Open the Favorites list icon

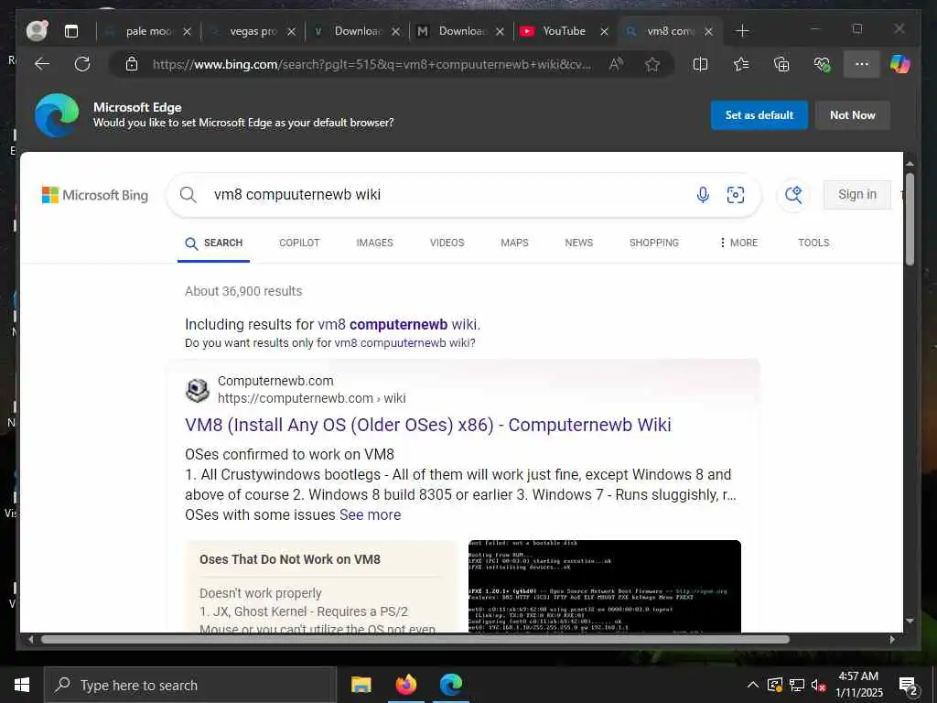741,64
